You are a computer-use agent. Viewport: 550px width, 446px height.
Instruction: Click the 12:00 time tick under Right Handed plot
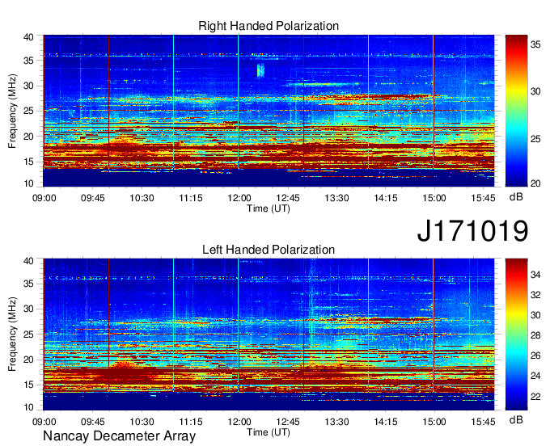[x=239, y=198]
